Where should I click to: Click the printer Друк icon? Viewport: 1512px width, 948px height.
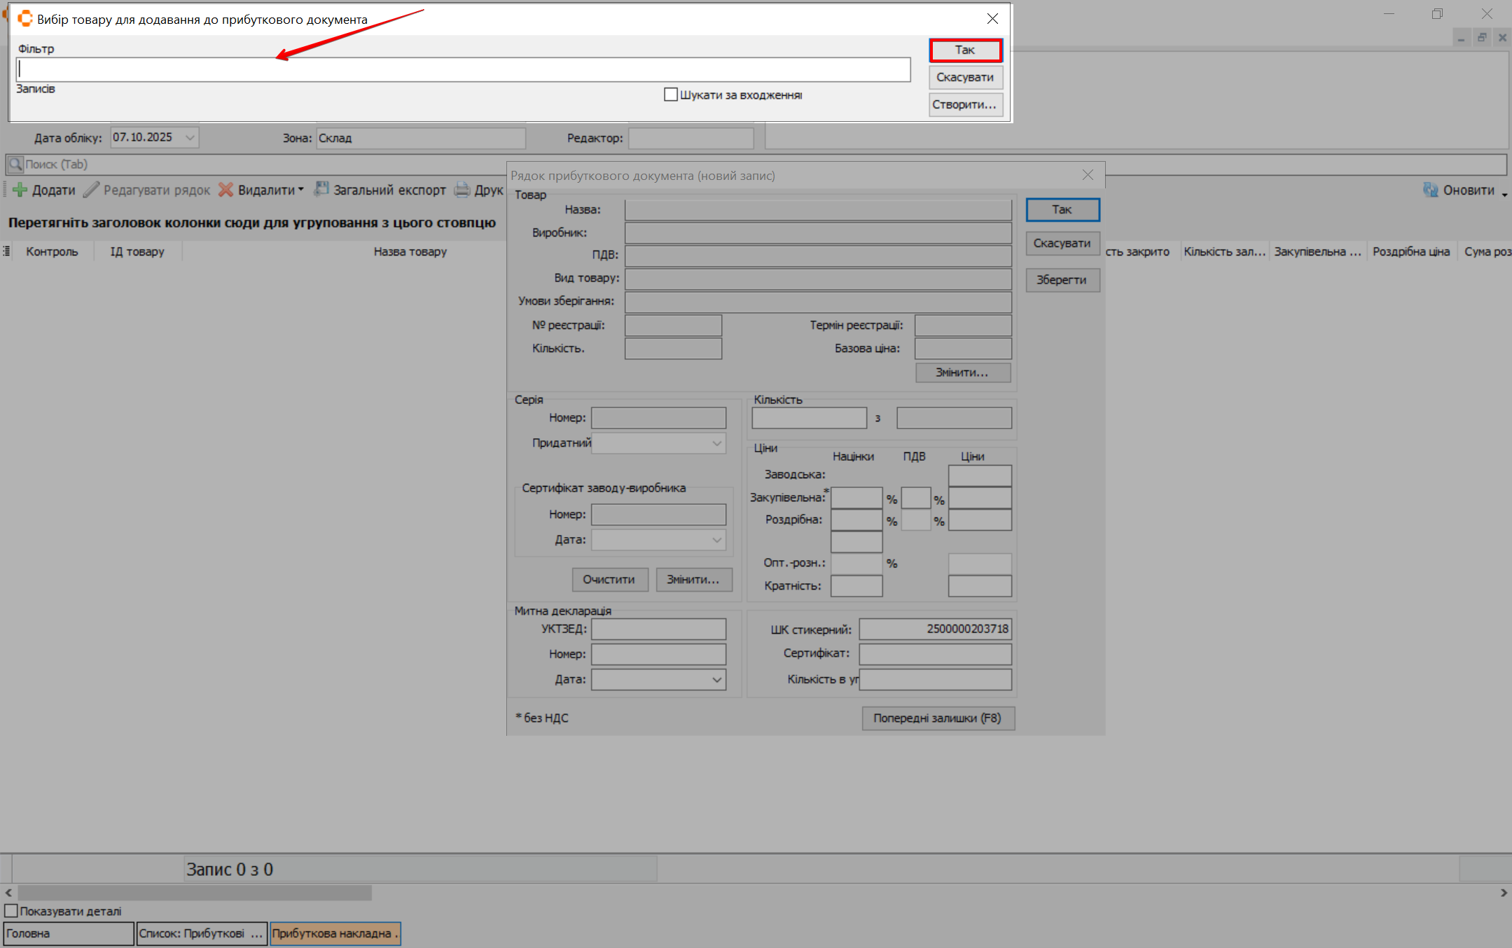[x=462, y=190]
